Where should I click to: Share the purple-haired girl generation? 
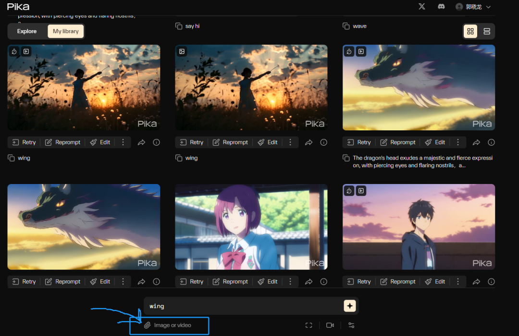tap(309, 281)
